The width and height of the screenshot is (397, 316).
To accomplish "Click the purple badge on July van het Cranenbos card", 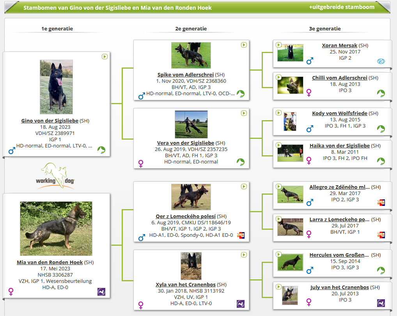I will (381, 303).
